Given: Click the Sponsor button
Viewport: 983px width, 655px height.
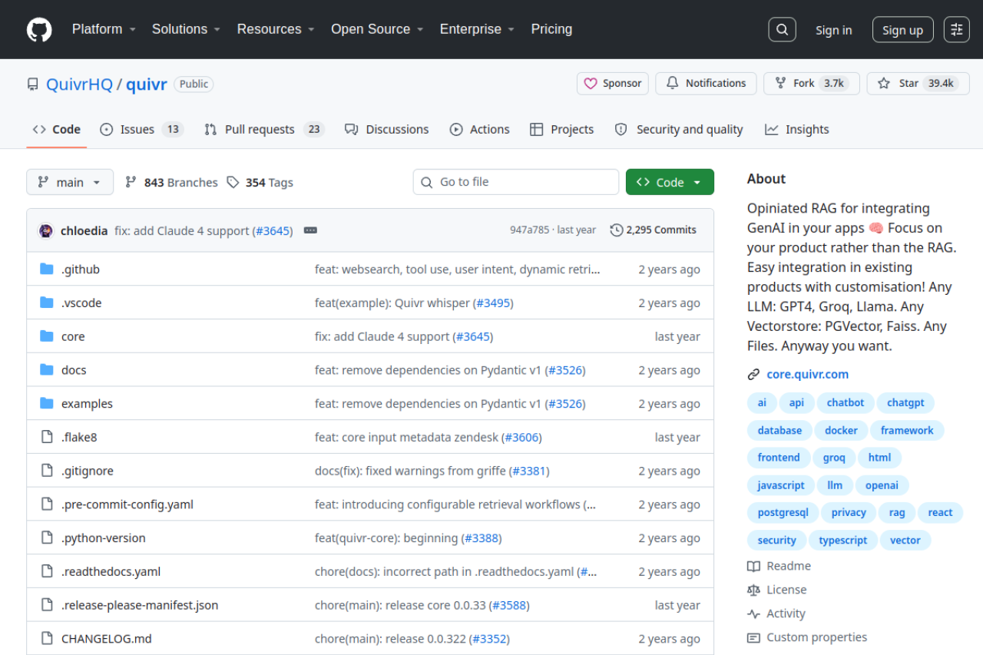Looking at the screenshot, I should 613,83.
